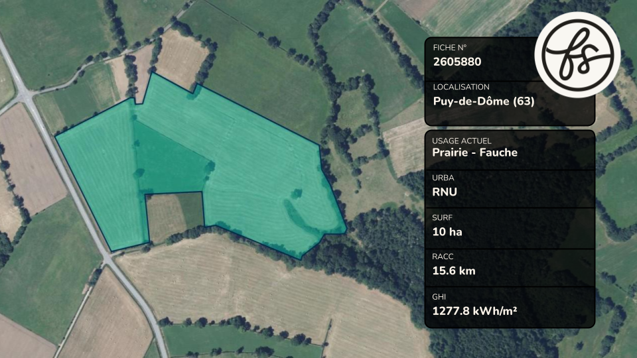The width and height of the screenshot is (637, 358).
Task: Click the 'LOCALISATION' label
Action: click(461, 88)
